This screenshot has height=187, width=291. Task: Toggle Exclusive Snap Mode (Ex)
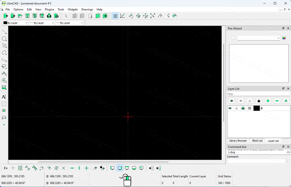6,168
